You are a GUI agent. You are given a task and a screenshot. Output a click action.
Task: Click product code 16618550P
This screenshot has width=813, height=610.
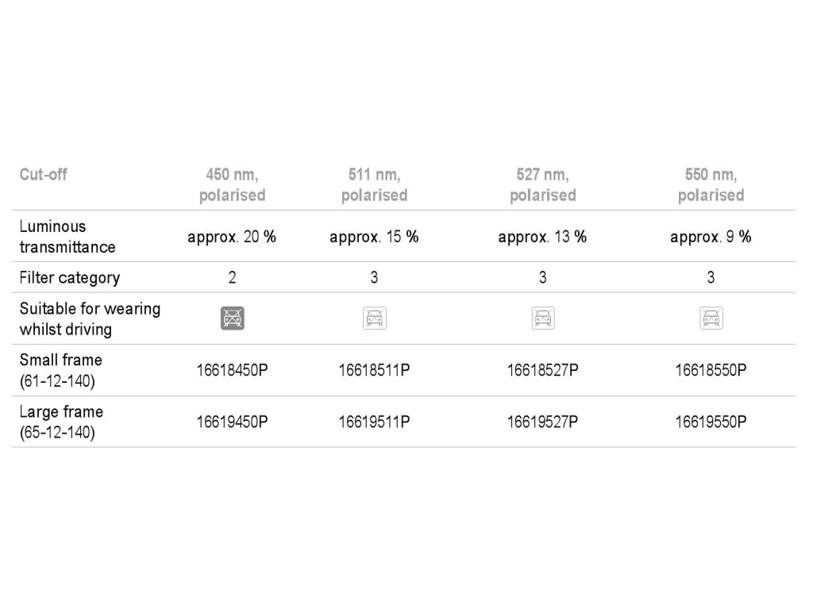[x=711, y=370]
